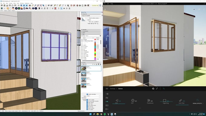Click the Parallelism setting in Twinmotion
The height and width of the screenshot is (116, 206).
tap(150, 101)
